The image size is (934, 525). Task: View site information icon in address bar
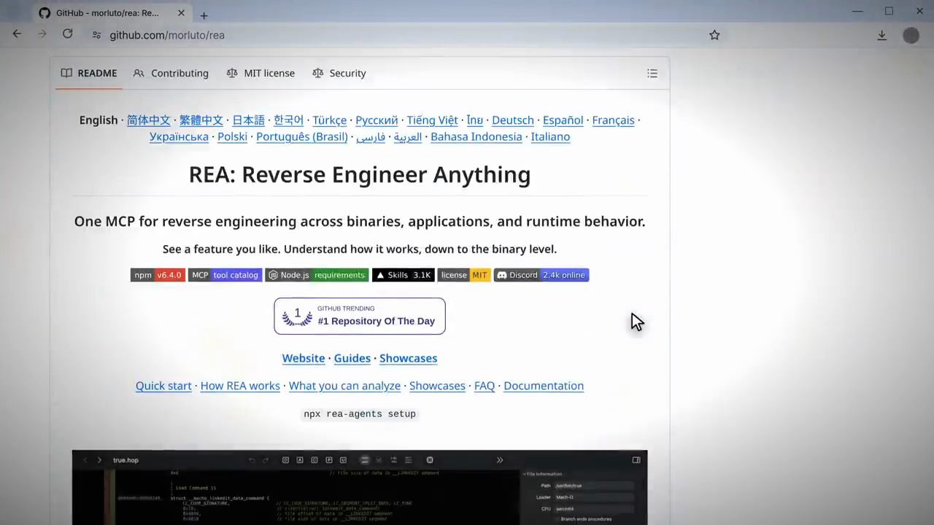[x=96, y=35]
